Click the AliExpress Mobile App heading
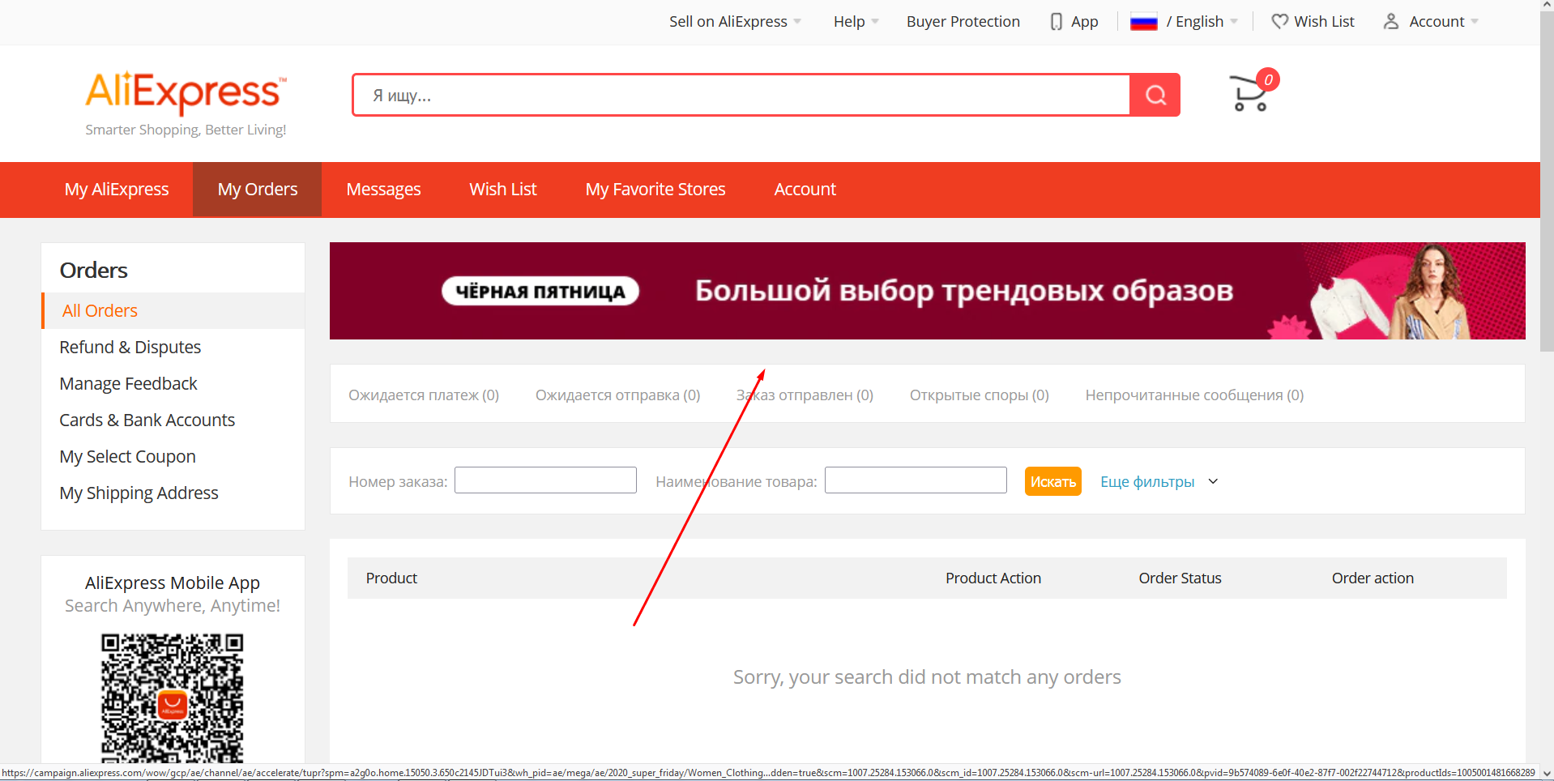1554x781 pixels. [173, 583]
